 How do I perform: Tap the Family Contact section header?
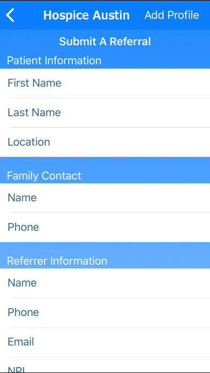coord(44,176)
